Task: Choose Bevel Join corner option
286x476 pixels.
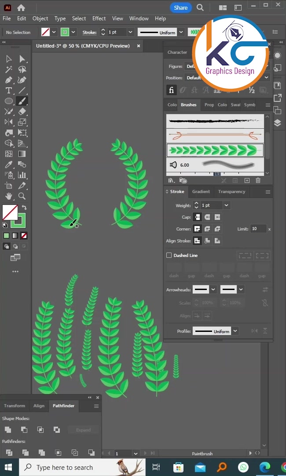Action: [217, 229]
